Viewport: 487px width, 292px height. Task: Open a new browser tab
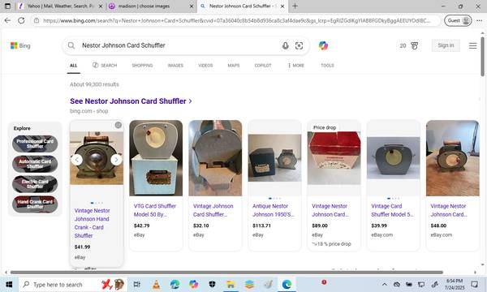pos(295,6)
